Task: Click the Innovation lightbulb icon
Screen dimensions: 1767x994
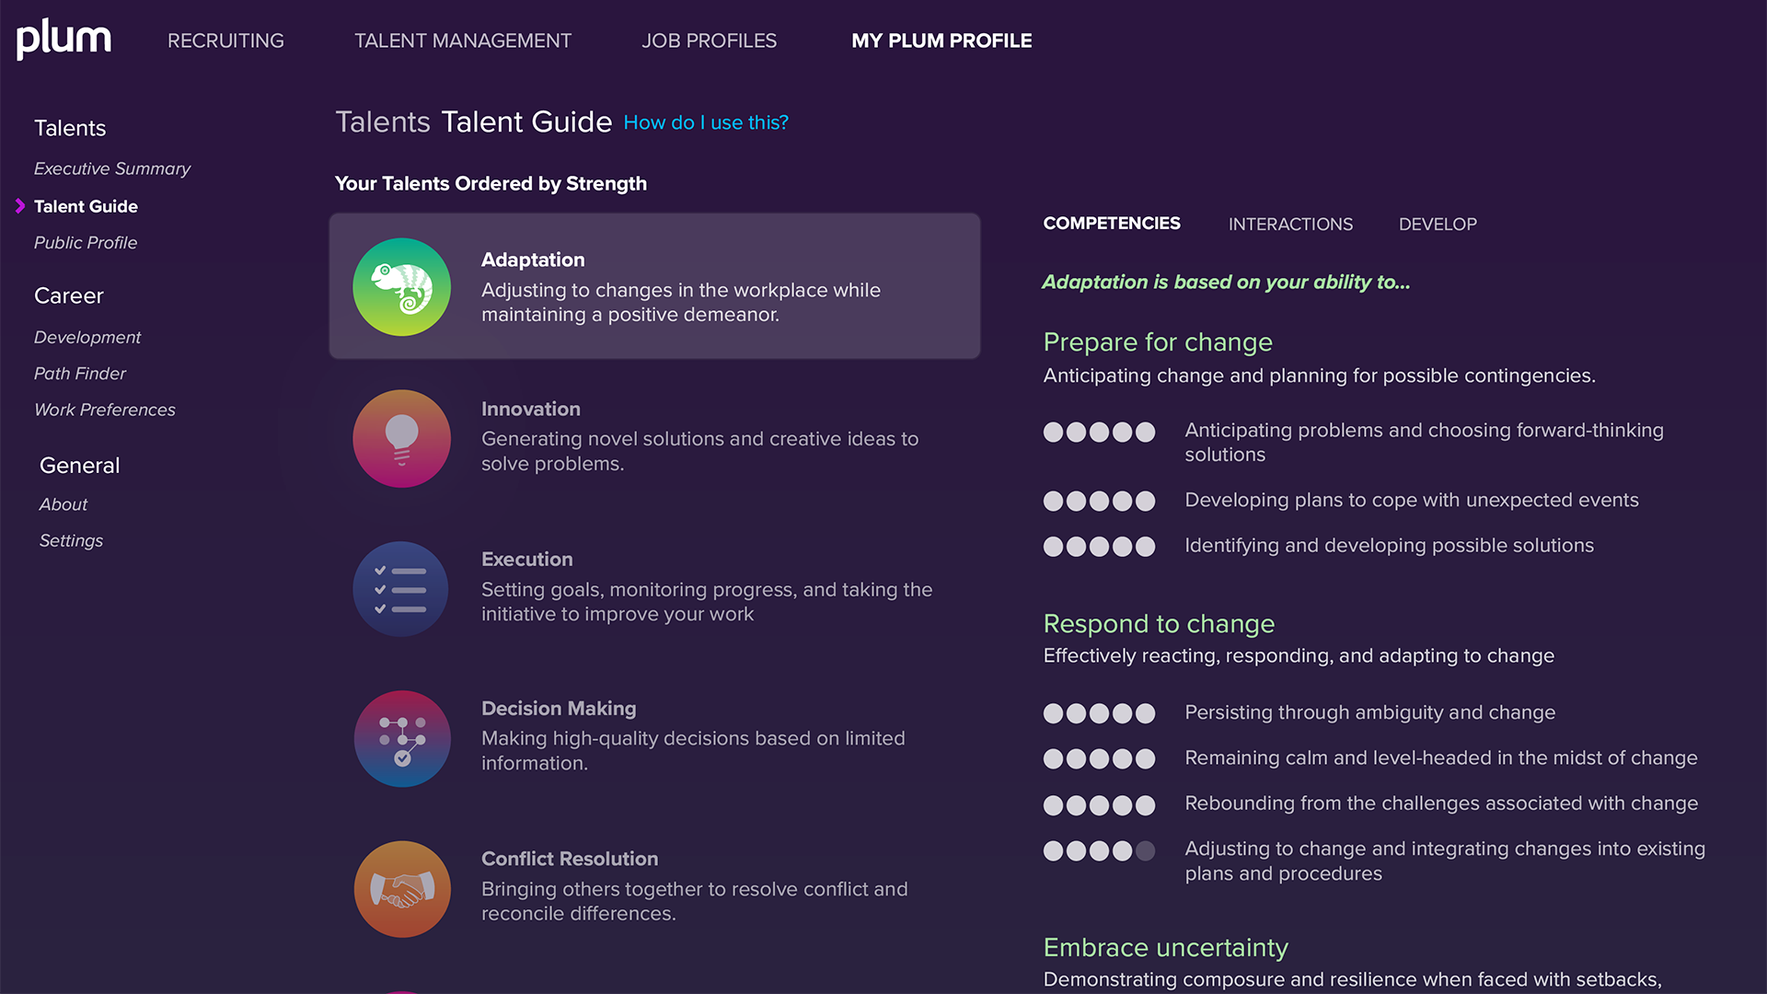Action: click(402, 438)
